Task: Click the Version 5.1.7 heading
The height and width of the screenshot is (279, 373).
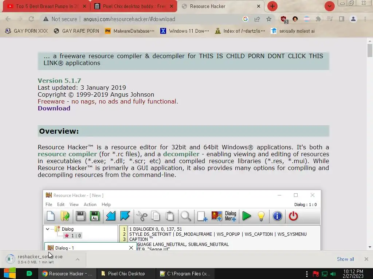Action: [59, 81]
